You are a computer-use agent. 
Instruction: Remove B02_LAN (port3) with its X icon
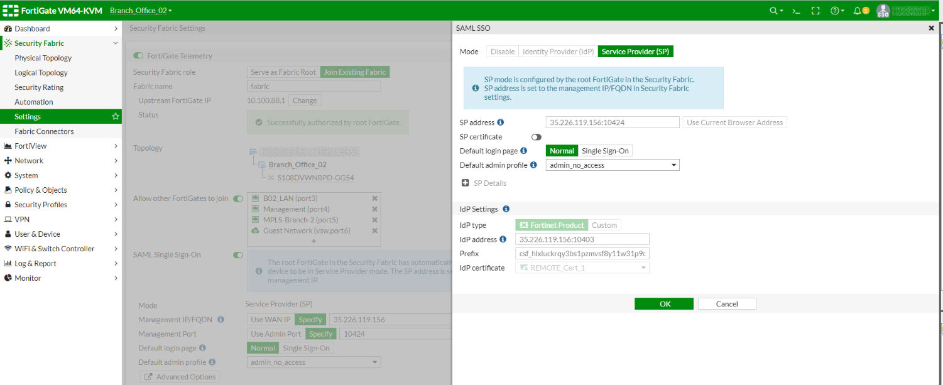pos(374,198)
